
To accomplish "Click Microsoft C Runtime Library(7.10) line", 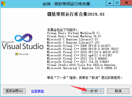I will pos(73,43).
